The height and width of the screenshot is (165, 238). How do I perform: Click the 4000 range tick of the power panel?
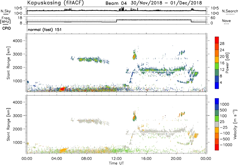(x=17, y=41)
